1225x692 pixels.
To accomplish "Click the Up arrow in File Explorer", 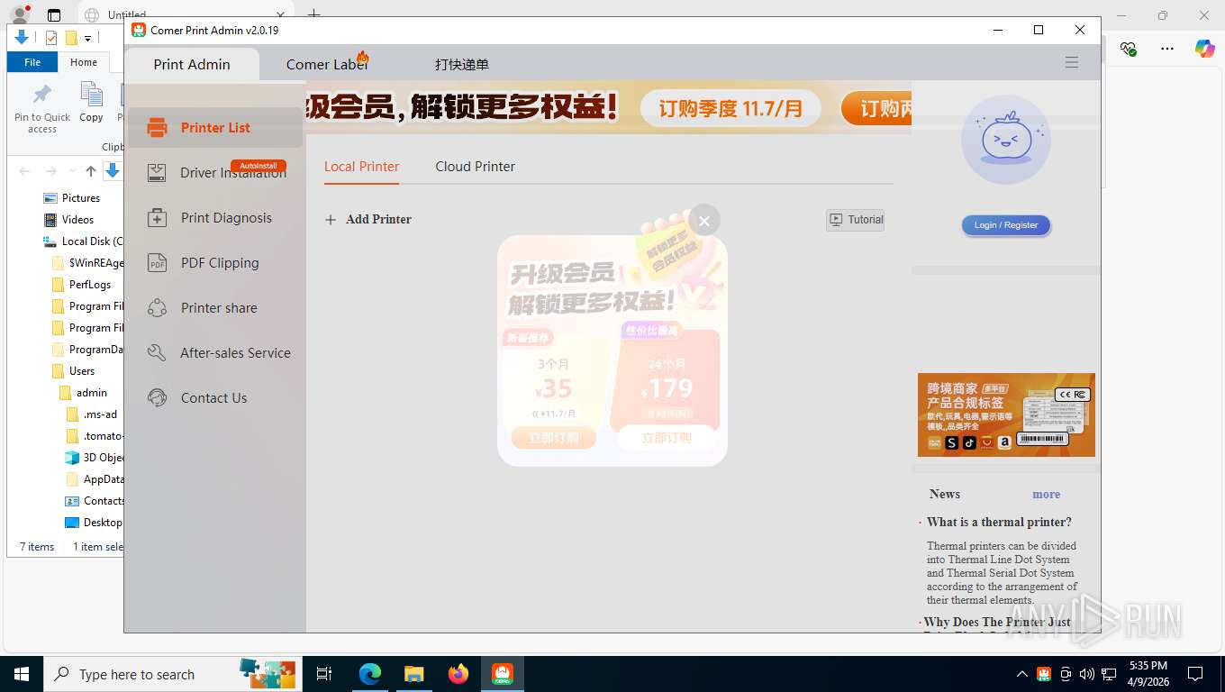I will tap(90, 171).
